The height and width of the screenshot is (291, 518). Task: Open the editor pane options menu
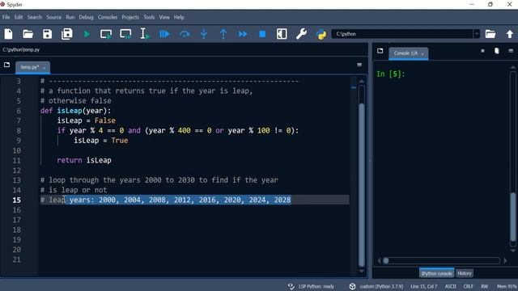[359, 65]
